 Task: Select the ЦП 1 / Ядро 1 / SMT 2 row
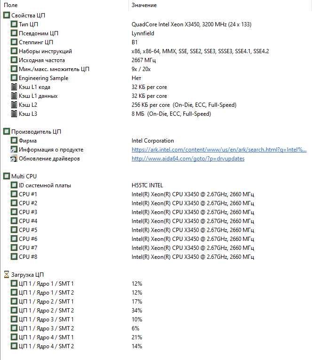47,293
